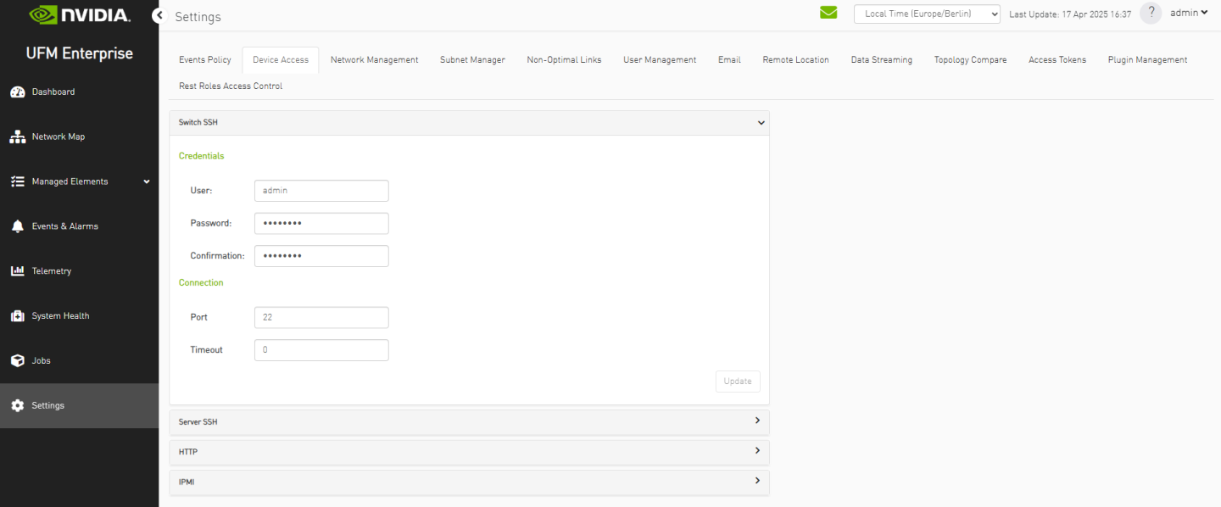Click the Password input field
Viewport: 1221px width, 507px height.
[321, 224]
